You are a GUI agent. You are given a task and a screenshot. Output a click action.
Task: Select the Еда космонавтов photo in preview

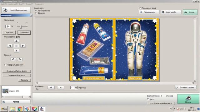pyautogui.click(x=93, y=49)
